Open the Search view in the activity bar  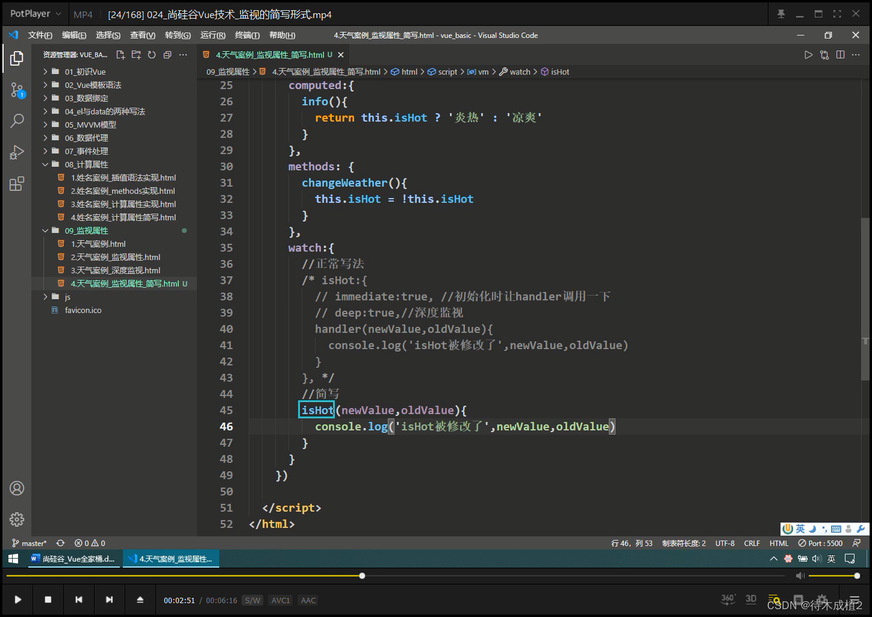click(17, 120)
